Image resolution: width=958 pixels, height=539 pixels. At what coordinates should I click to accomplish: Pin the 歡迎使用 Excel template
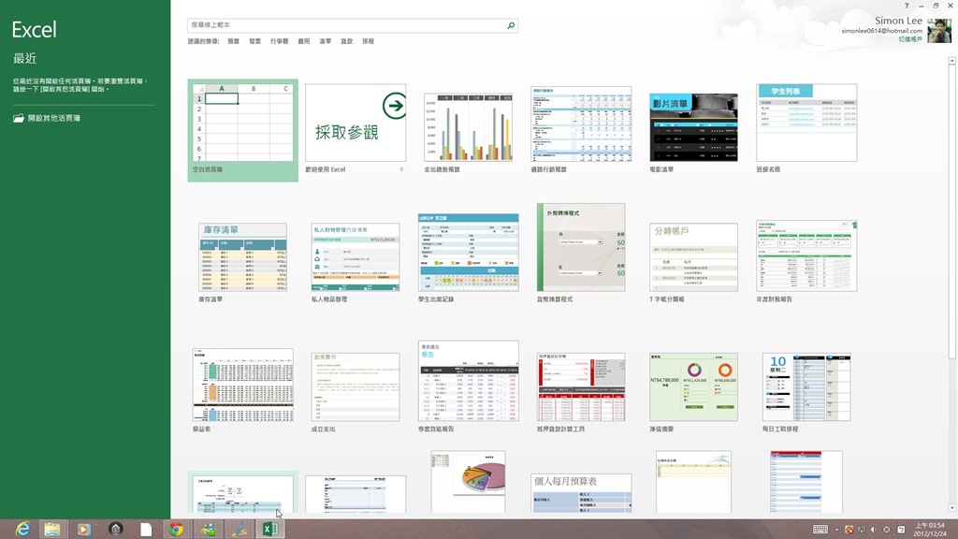coord(401,169)
